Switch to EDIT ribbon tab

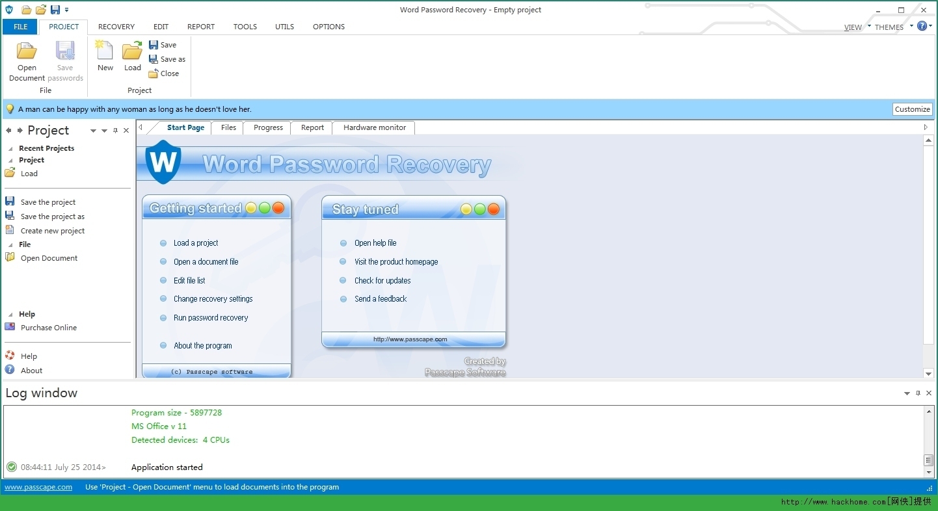click(161, 27)
